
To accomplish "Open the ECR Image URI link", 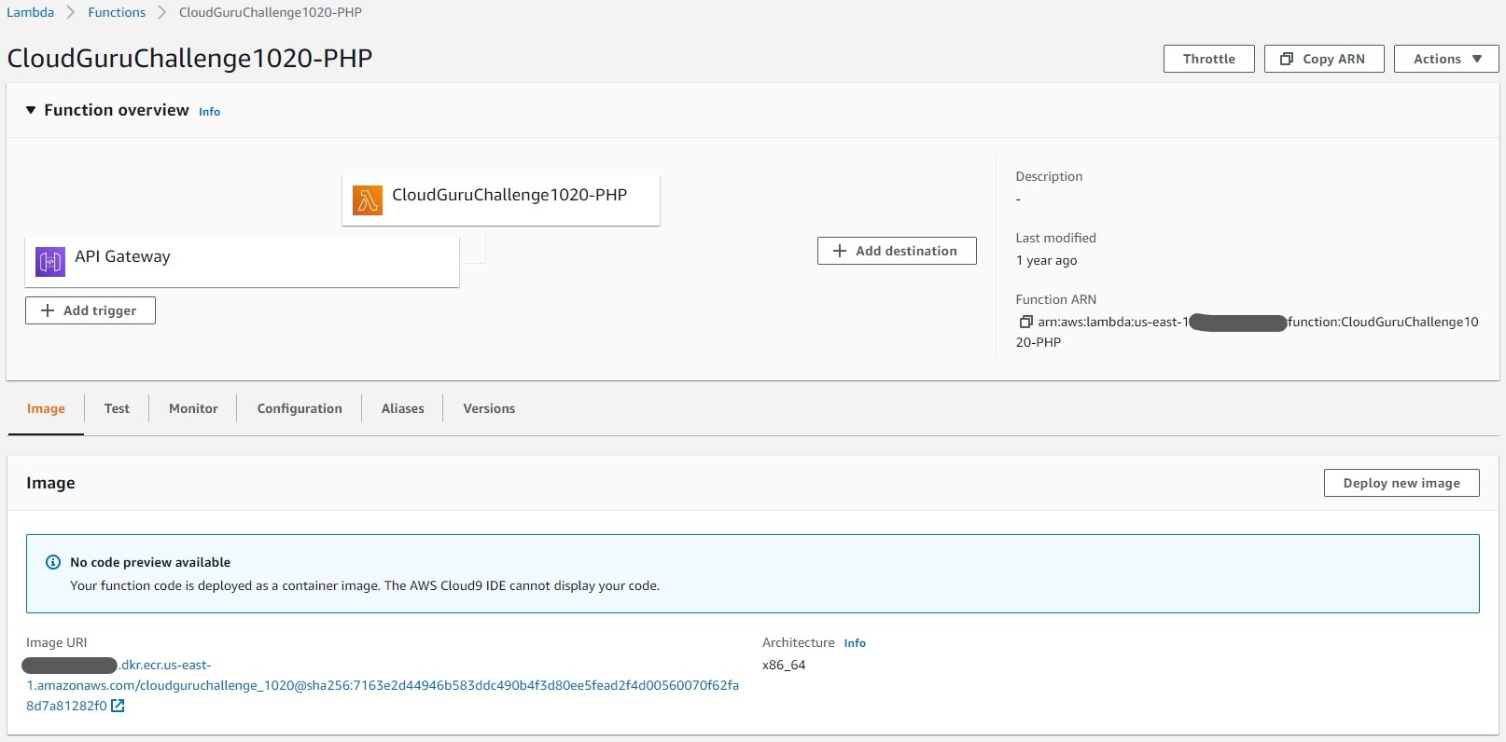I will (x=383, y=685).
